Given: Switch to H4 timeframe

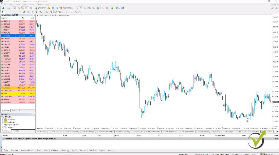Looking at the screenshot, I should pos(67,12).
